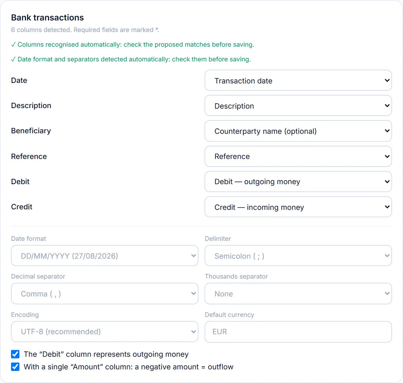Expand the Thousands separator None dropdown

[x=298, y=294]
